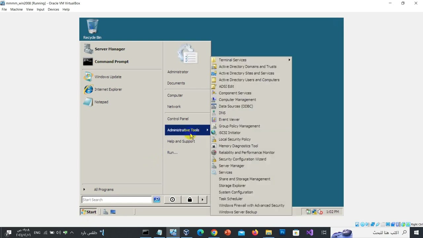Open VirtualBox Devices menu

tap(54, 9)
